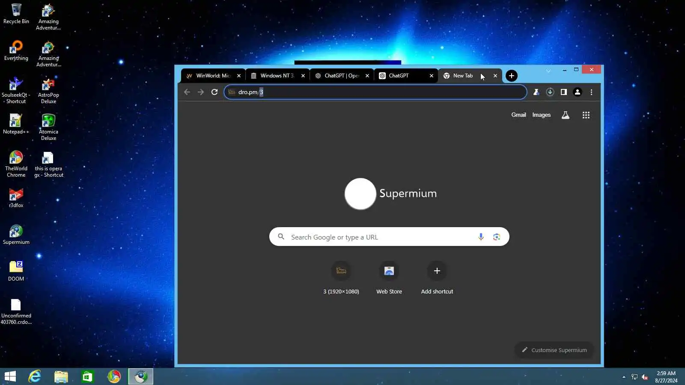This screenshot has width=685, height=385.
Task: Open the Google apps grid
Action: coord(586,115)
